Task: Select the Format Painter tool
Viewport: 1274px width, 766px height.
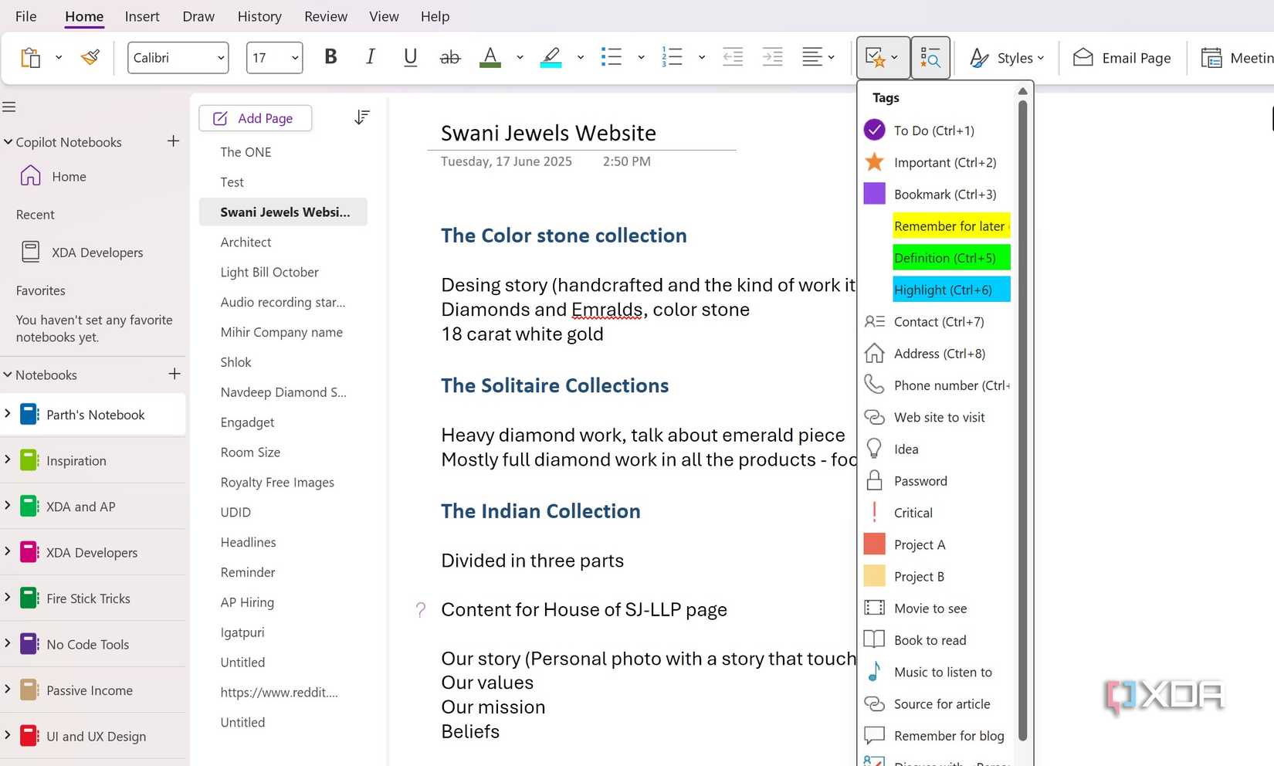Action: (x=90, y=56)
